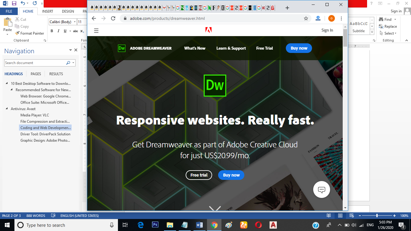This screenshot has width=411, height=231.
Task: Open the chat bubble on Adobe page
Action: tap(322, 189)
